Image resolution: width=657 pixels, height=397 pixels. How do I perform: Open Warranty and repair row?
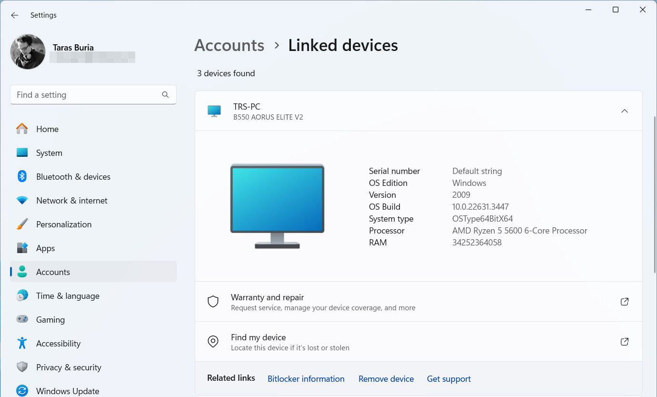tap(418, 302)
